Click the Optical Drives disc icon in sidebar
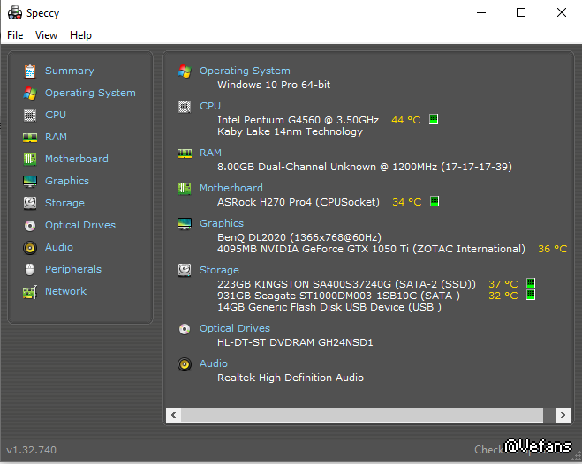The width and height of the screenshot is (582, 464). tap(30, 225)
